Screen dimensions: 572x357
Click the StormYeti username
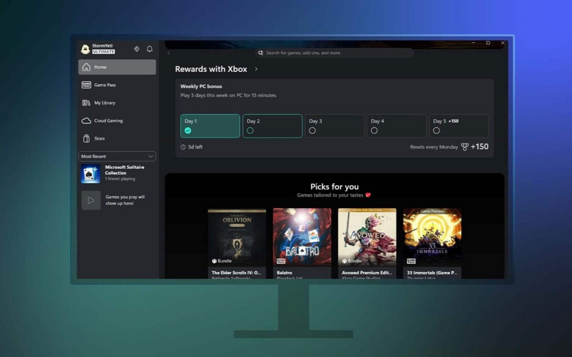(x=102, y=46)
